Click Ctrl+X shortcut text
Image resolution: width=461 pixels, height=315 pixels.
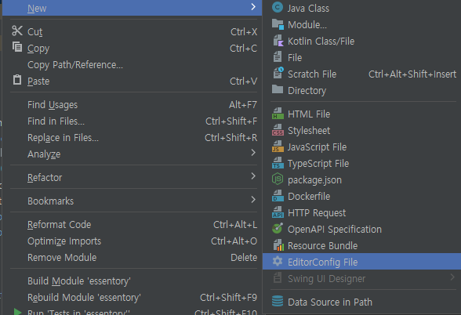244,31
